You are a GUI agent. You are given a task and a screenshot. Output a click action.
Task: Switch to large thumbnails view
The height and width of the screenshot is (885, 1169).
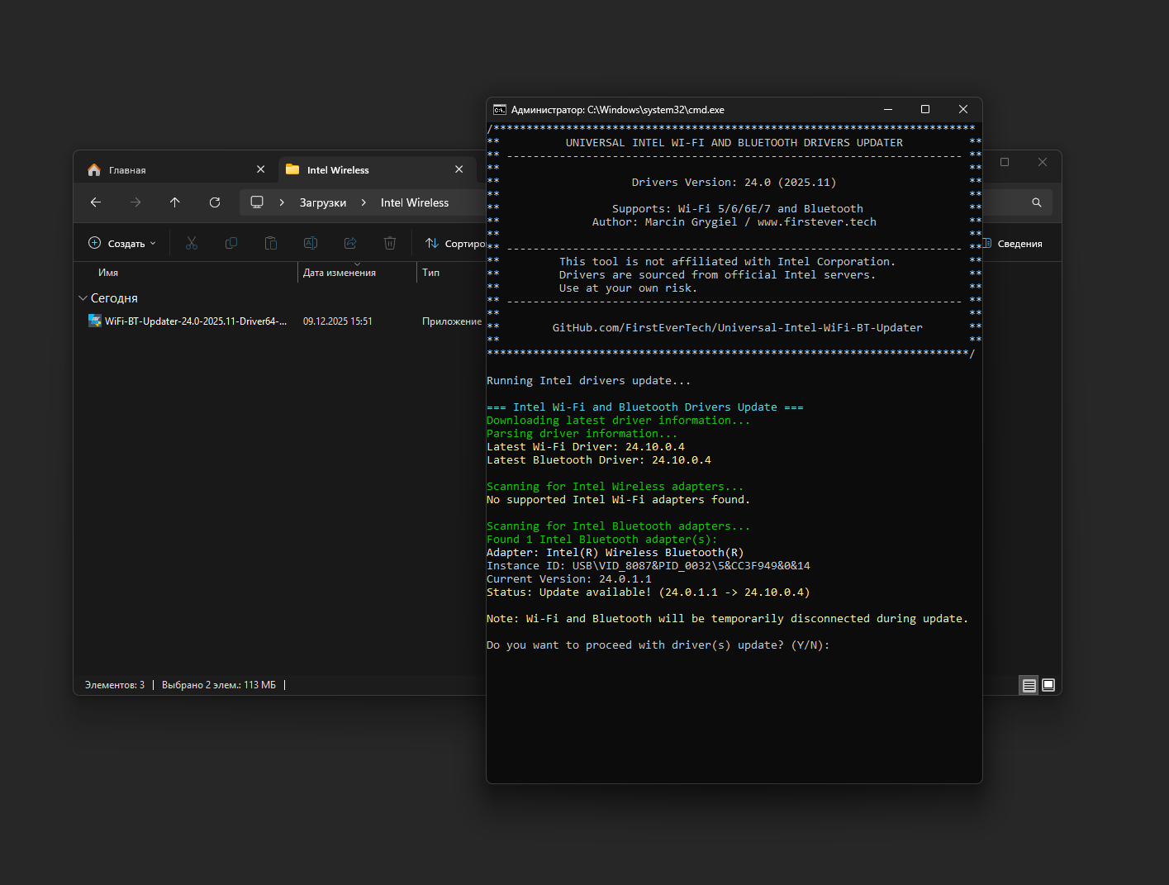1048,685
